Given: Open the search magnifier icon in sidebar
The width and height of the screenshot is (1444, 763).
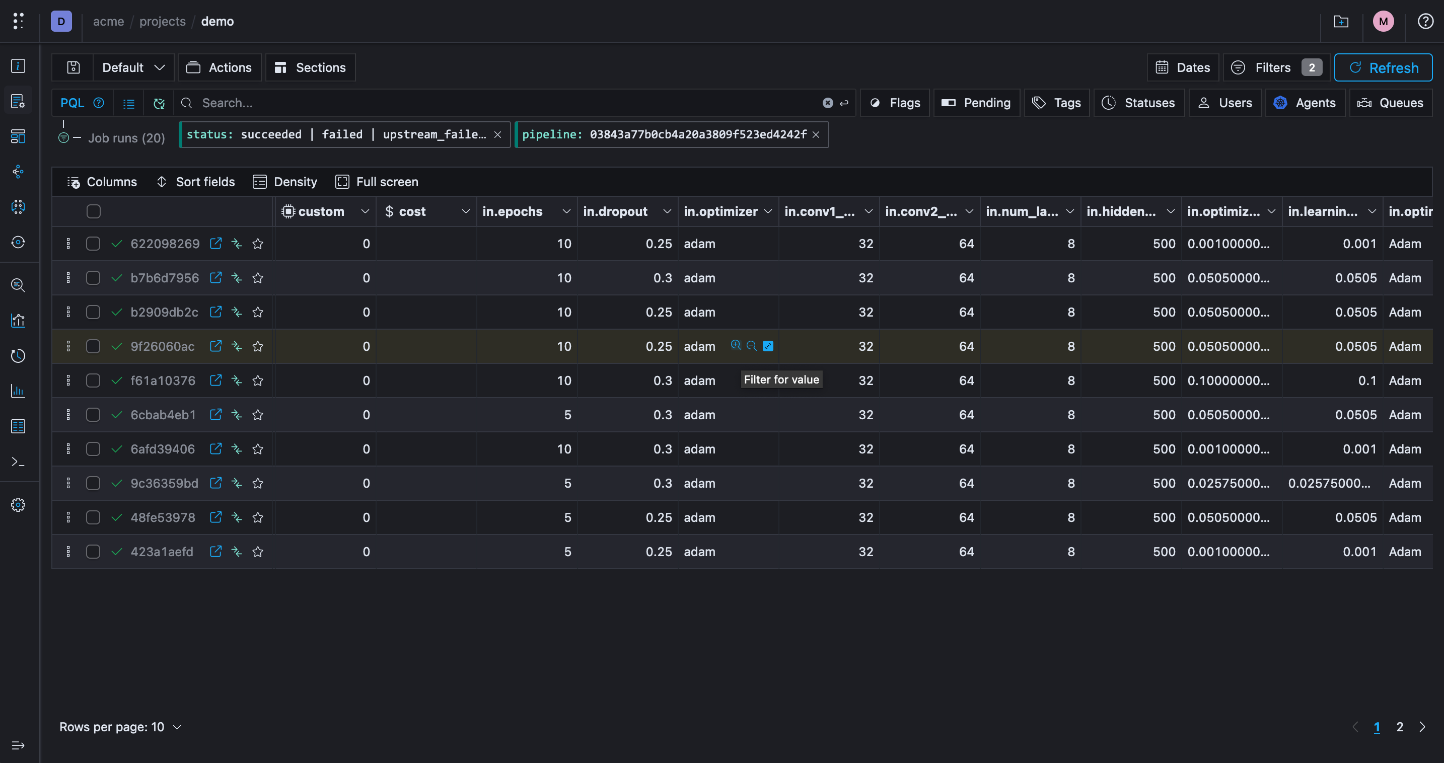Looking at the screenshot, I should (x=18, y=285).
